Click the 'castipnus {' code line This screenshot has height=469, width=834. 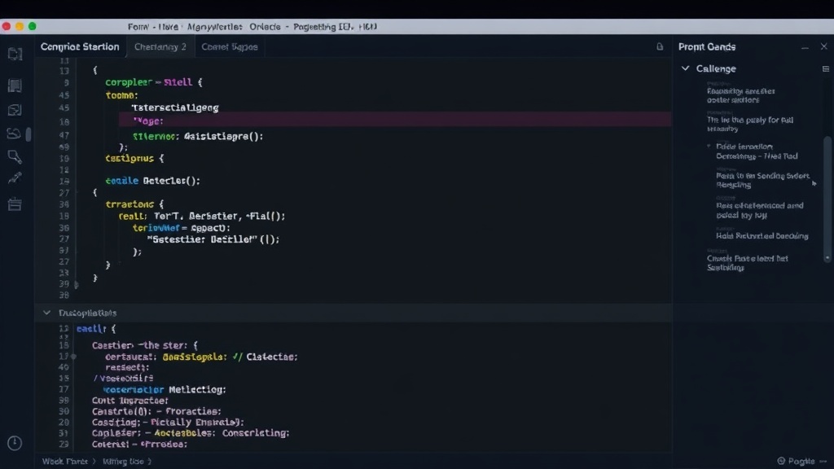134,159
